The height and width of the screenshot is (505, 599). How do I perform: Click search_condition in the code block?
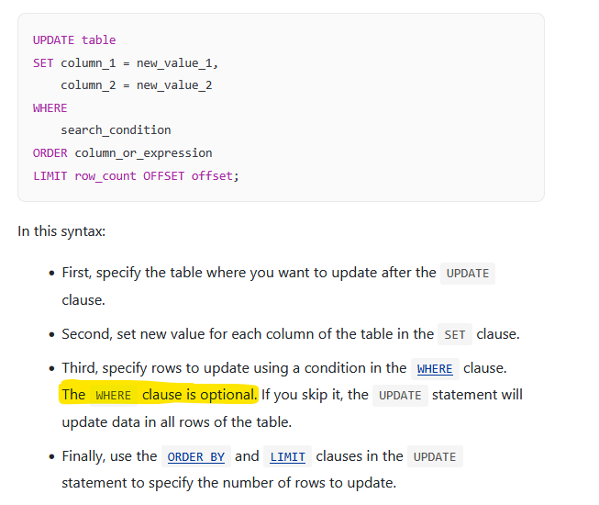(x=116, y=130)
